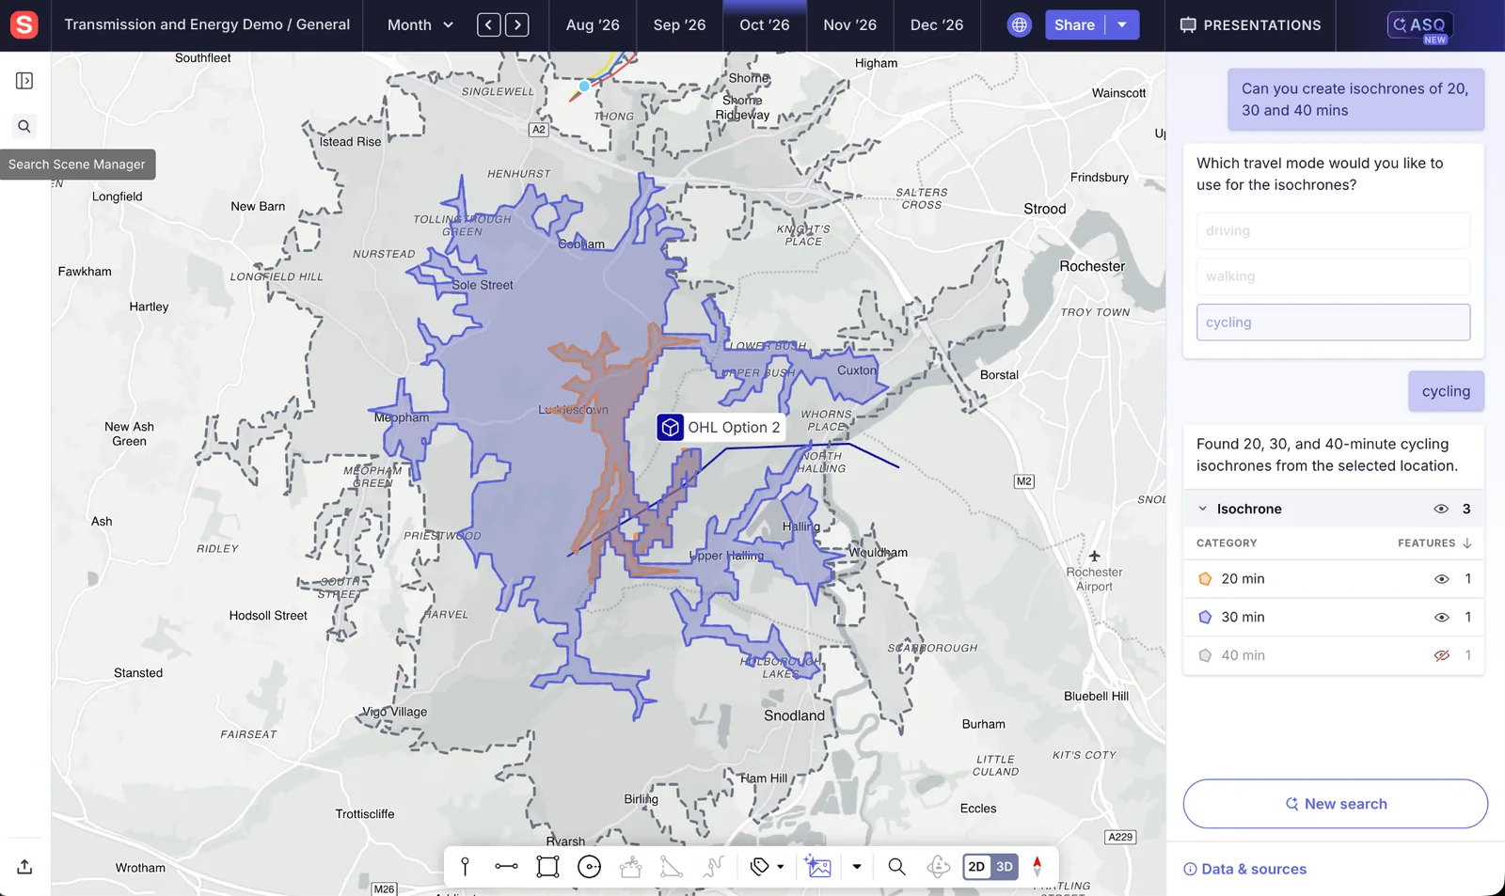Open the Month time scale dropdown

420,25
